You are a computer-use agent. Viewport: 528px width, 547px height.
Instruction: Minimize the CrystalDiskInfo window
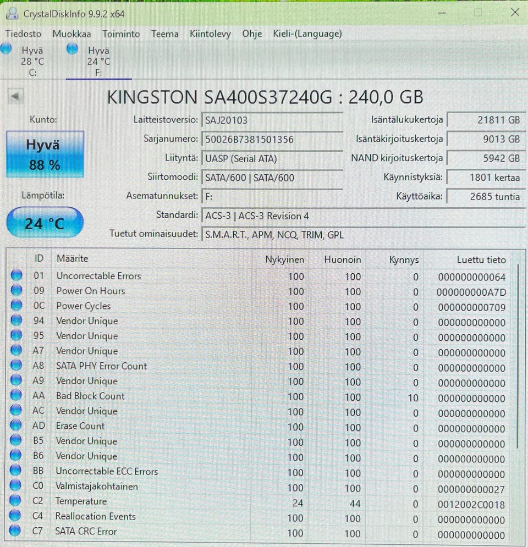pos(442,13)
